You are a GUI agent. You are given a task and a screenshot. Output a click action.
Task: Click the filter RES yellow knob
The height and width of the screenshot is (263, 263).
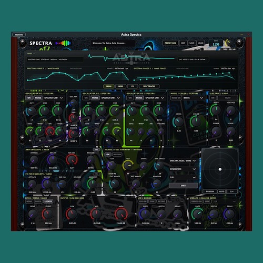pyautogui.click(x=128, y=165)
